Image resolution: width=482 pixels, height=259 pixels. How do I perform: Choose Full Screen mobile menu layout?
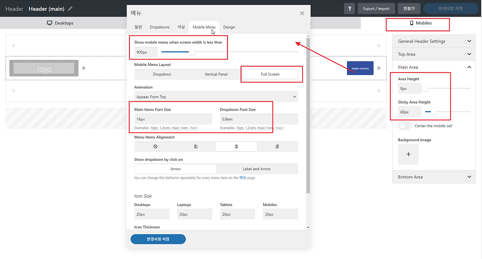click(x=270, y=74)
